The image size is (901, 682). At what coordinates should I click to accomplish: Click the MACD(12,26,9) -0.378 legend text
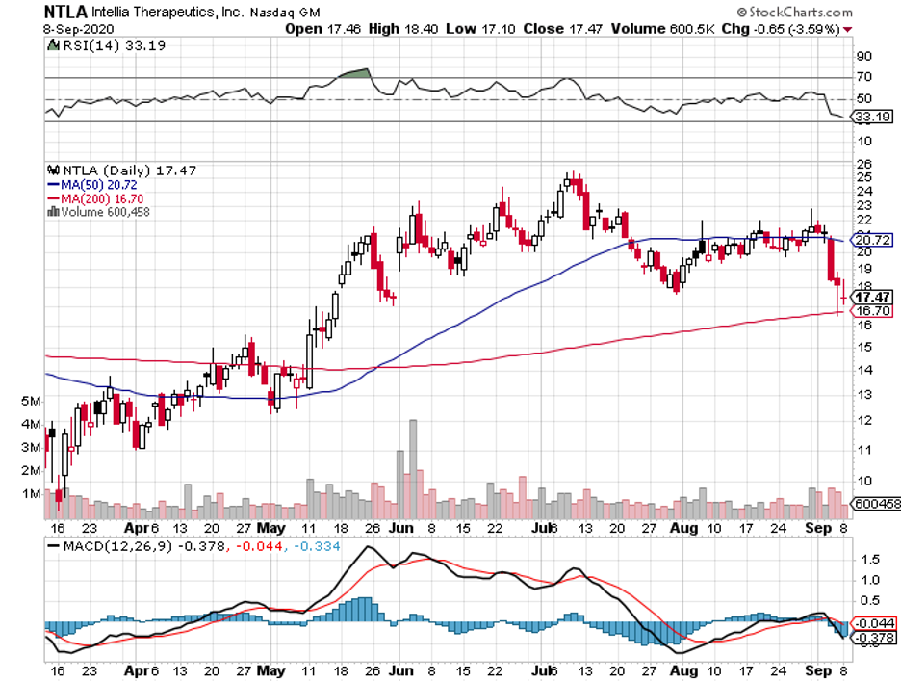[144, 546]
